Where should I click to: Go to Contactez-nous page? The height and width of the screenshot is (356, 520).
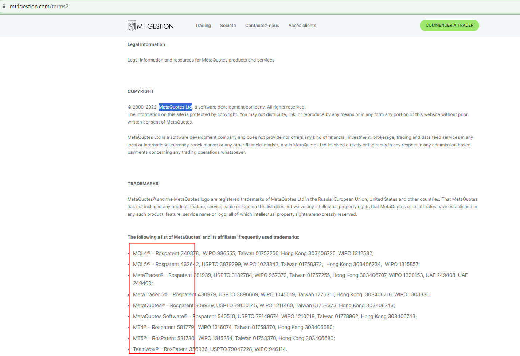coord(262,26)
